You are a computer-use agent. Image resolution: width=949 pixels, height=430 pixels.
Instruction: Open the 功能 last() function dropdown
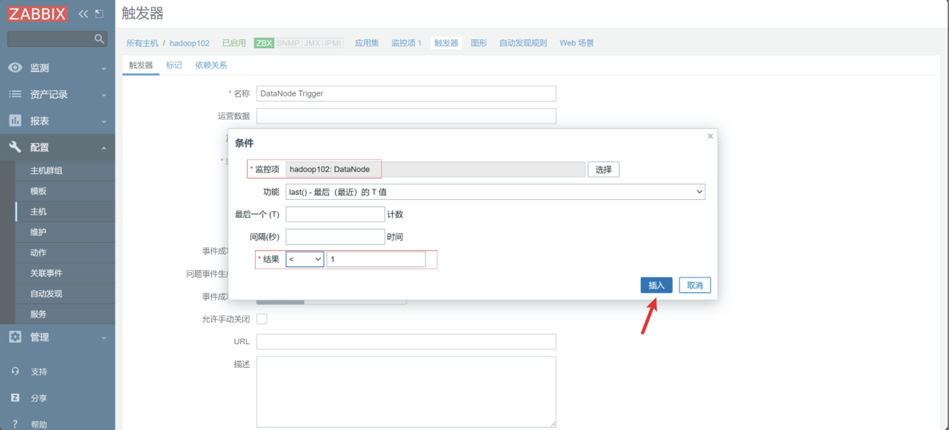click(495, 191)
